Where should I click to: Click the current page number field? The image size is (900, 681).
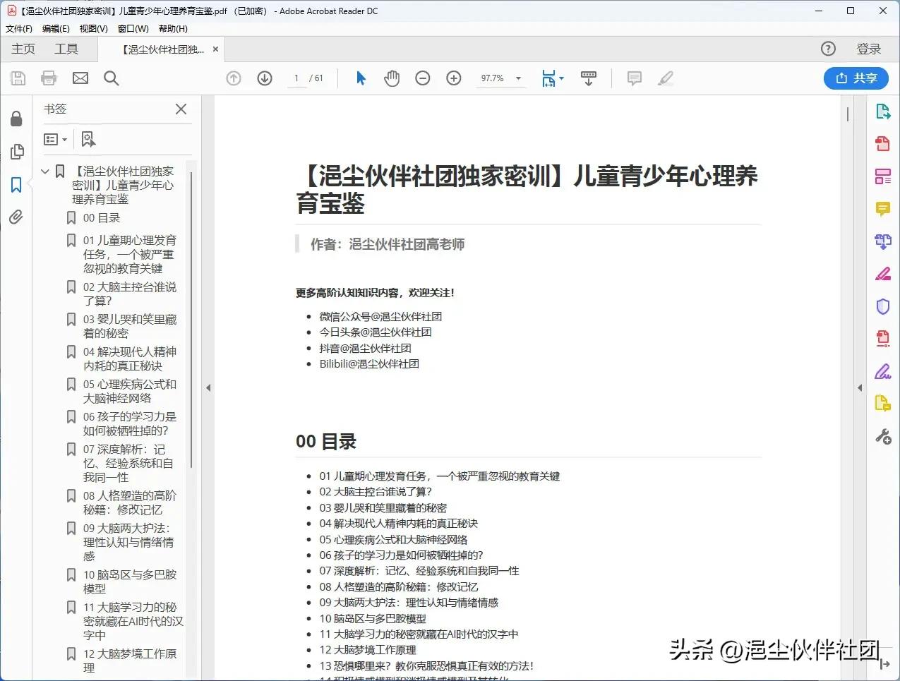pyautogui.click(x=296, y=78)
